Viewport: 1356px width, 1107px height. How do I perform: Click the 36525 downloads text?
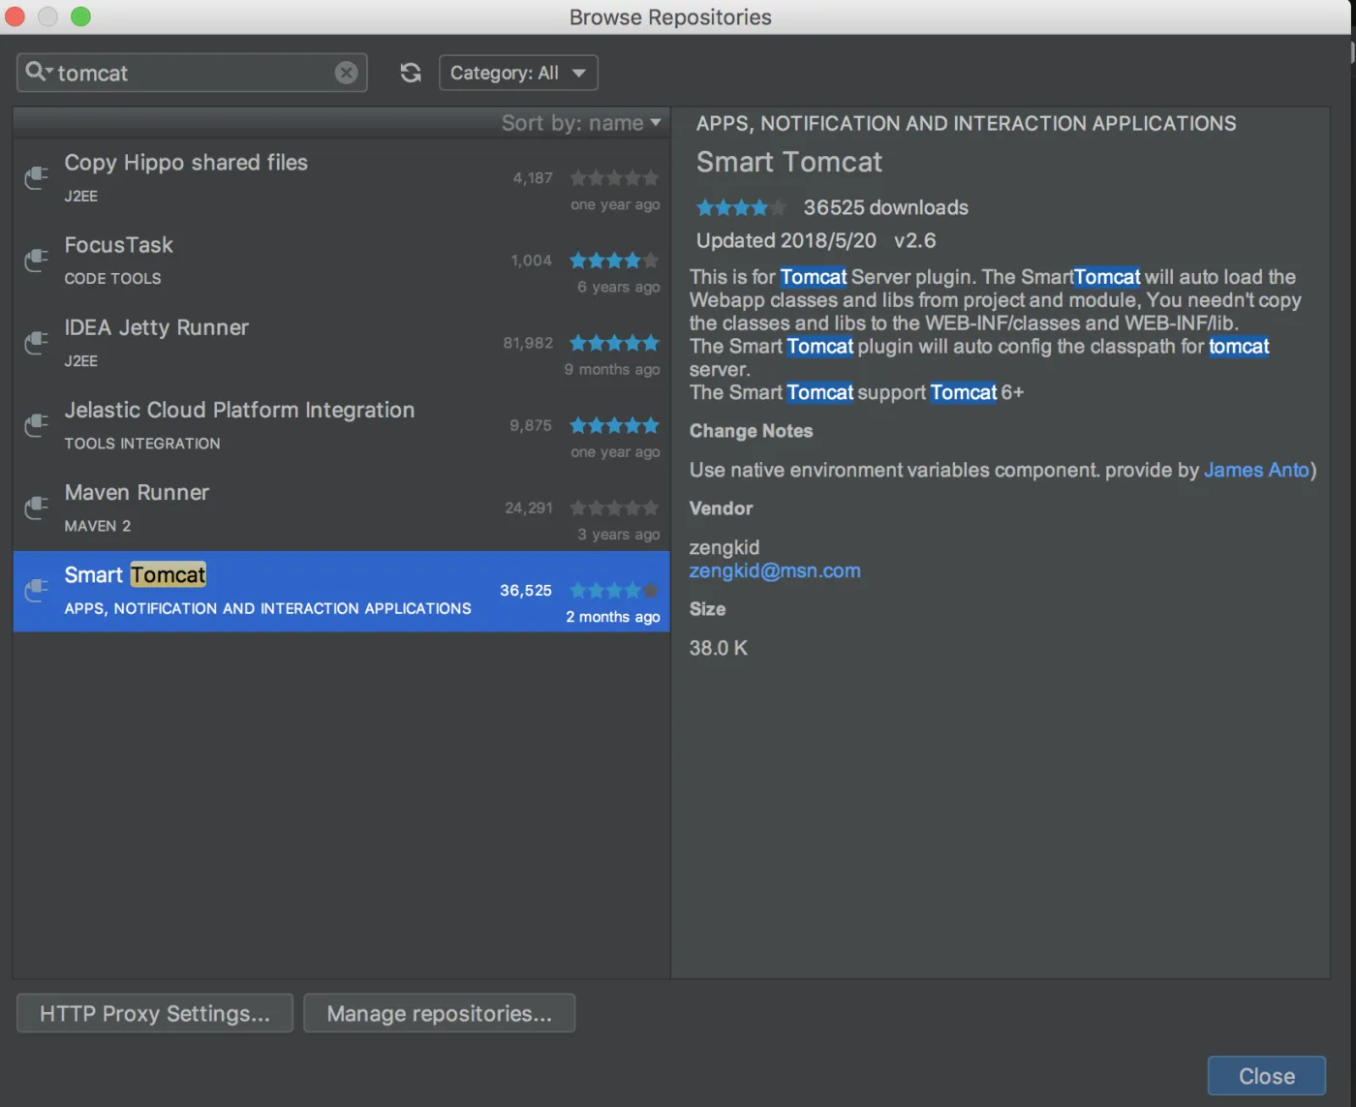[885, 207]
